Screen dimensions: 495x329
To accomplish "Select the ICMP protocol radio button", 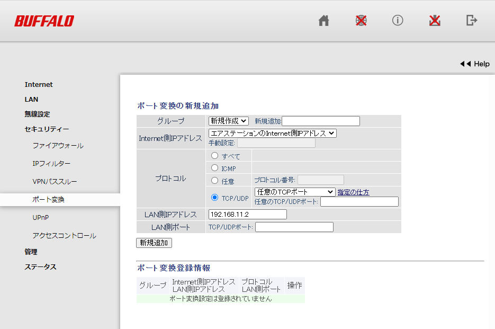I will pyautogui.click(x=214, y=168).
